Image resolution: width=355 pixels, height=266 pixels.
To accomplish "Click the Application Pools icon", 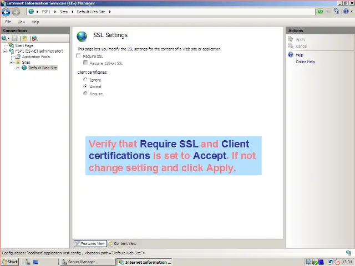I will (18, 57).
